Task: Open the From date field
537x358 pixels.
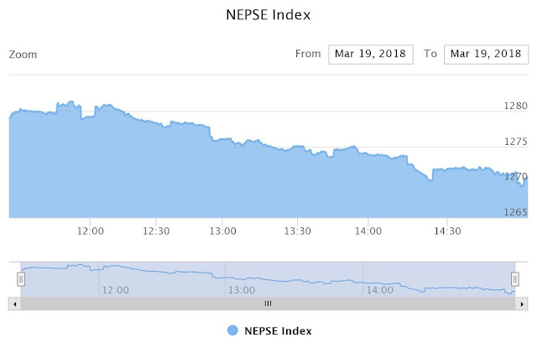Action: (x=371, y=54)
